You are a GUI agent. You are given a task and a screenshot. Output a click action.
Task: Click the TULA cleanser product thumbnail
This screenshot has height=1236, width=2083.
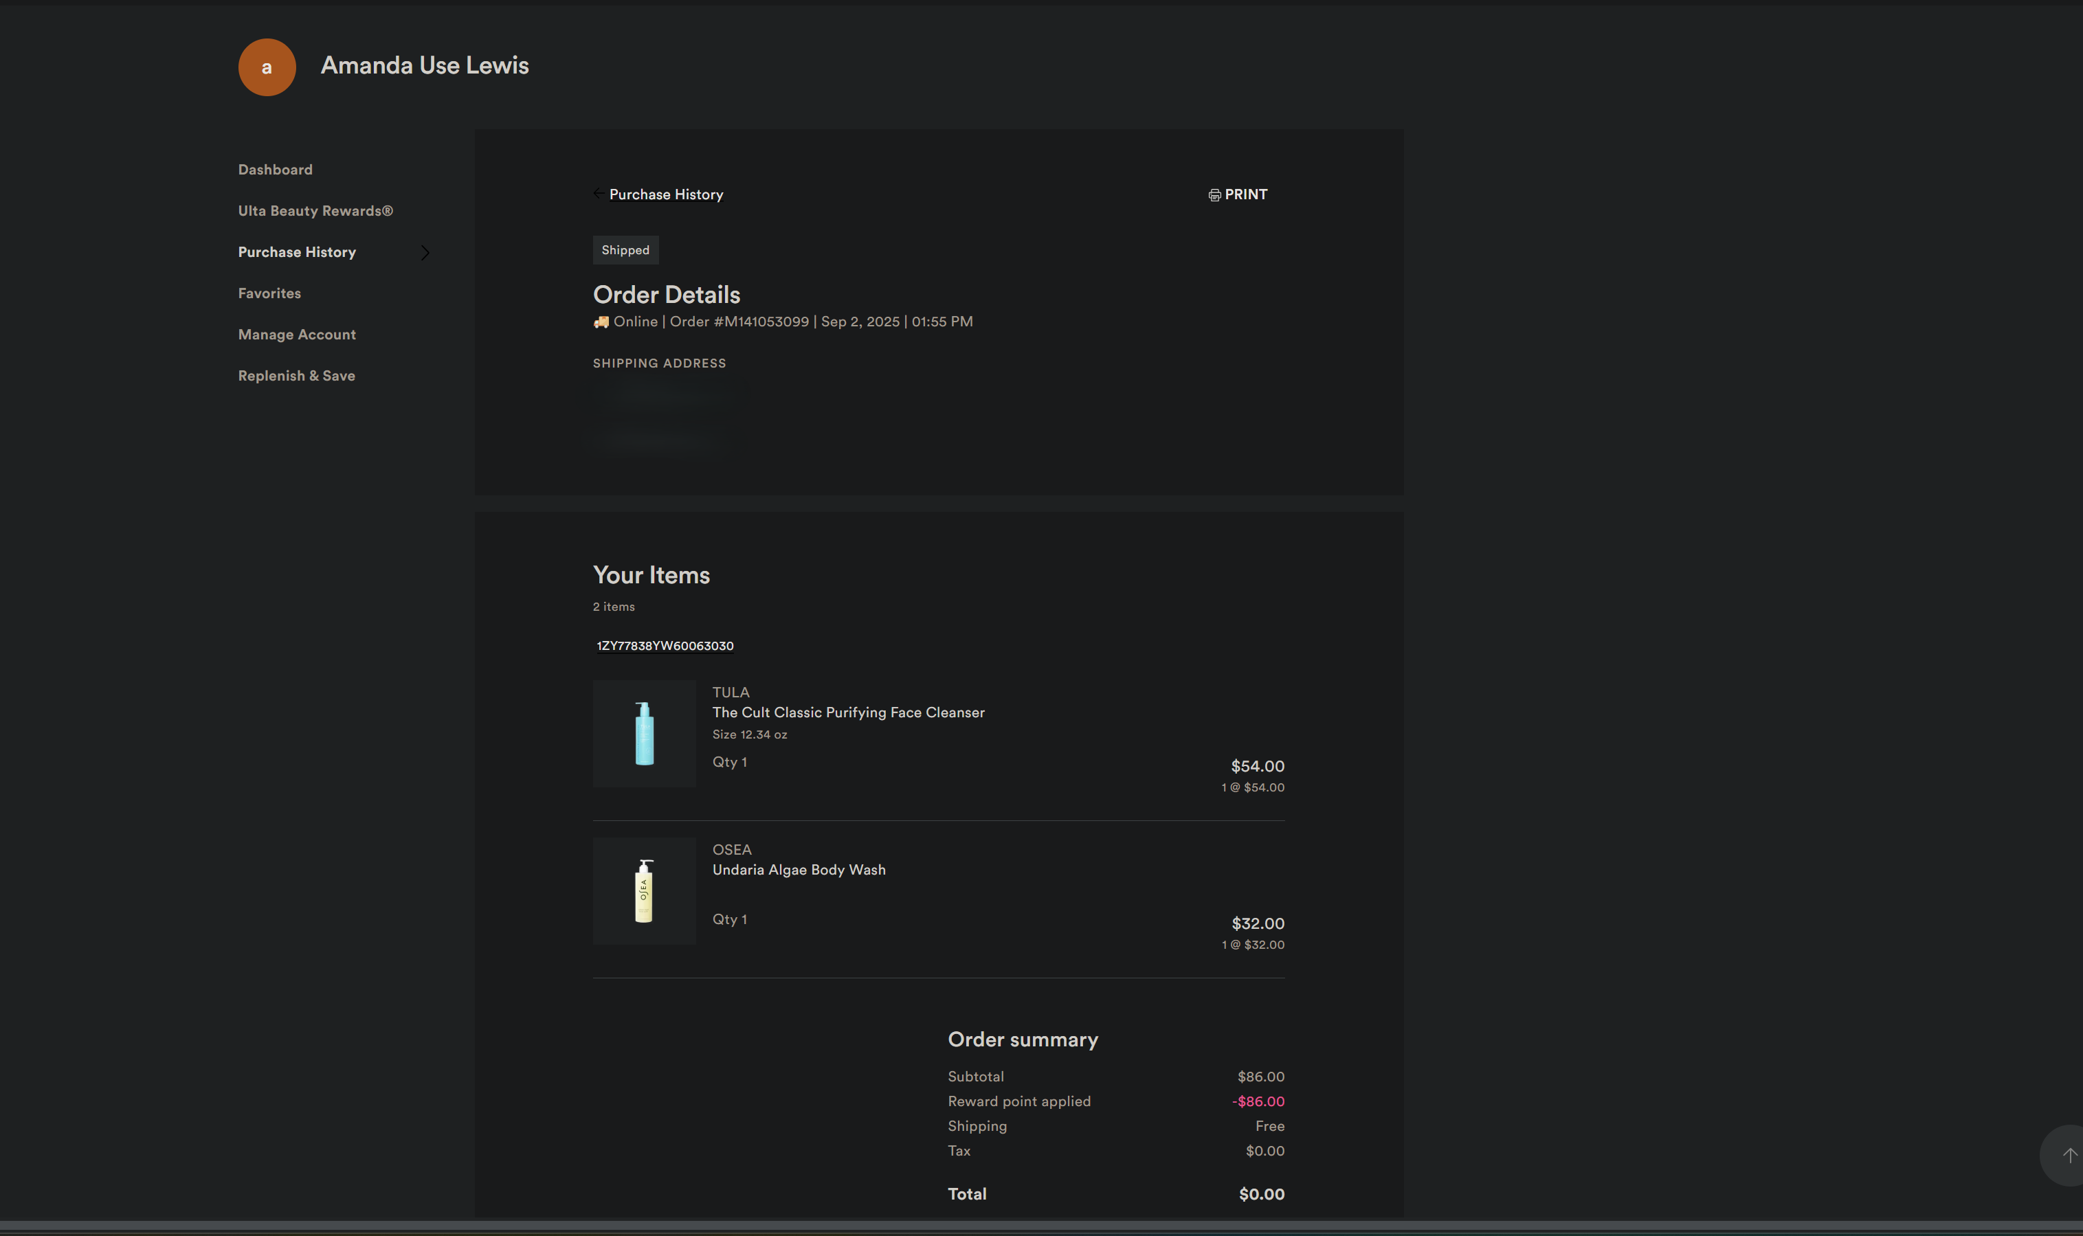tap(644, 734)
